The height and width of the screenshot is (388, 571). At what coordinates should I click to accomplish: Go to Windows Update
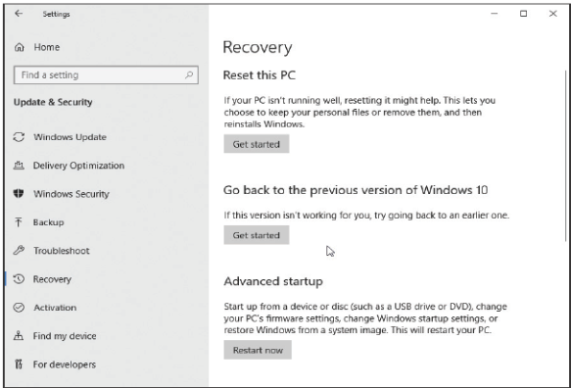point(70,137)
